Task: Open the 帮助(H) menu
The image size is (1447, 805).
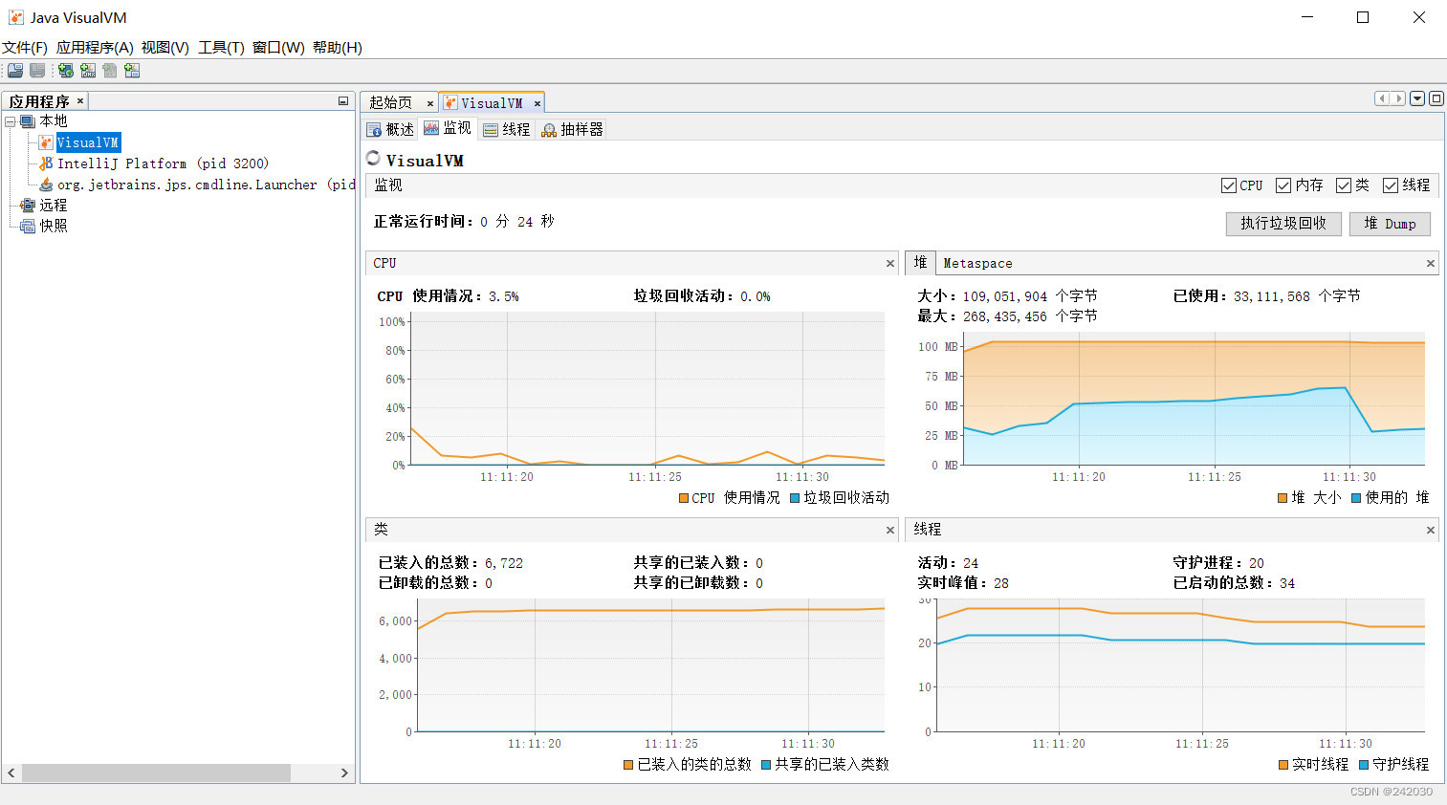Action: click(338, 47)
